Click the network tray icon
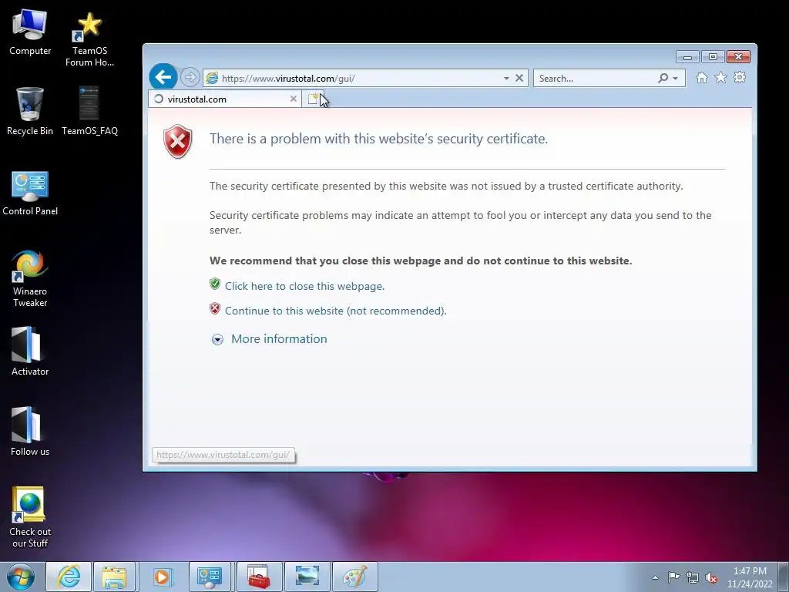The image size is (789, 592). click(693, 577)
